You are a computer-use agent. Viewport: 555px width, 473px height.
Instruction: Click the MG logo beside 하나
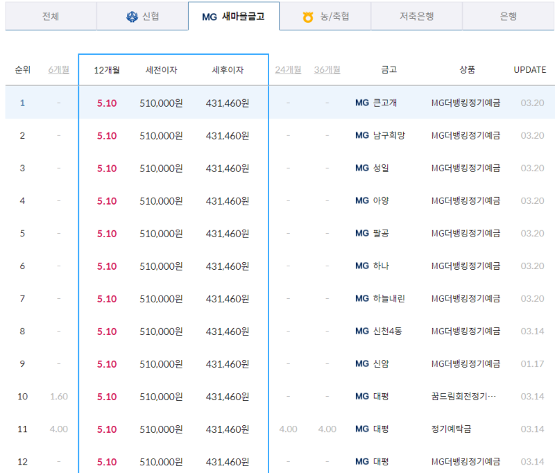click(362, 266)
